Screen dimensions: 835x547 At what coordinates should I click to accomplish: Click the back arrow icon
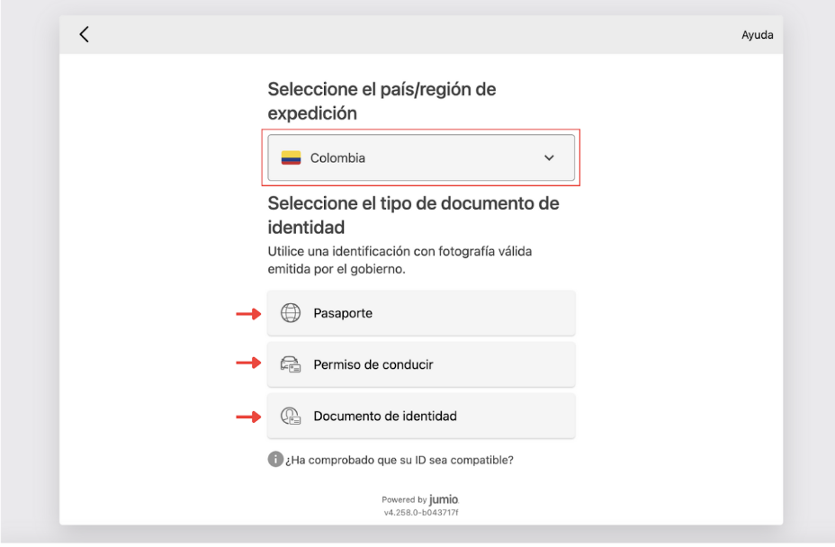click(x=84, y=34)
